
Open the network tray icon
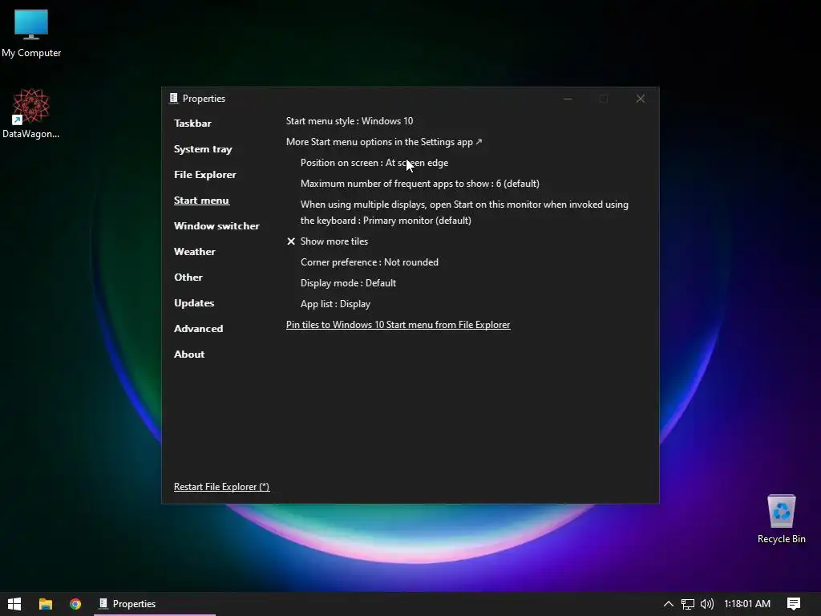coord(687,604)
